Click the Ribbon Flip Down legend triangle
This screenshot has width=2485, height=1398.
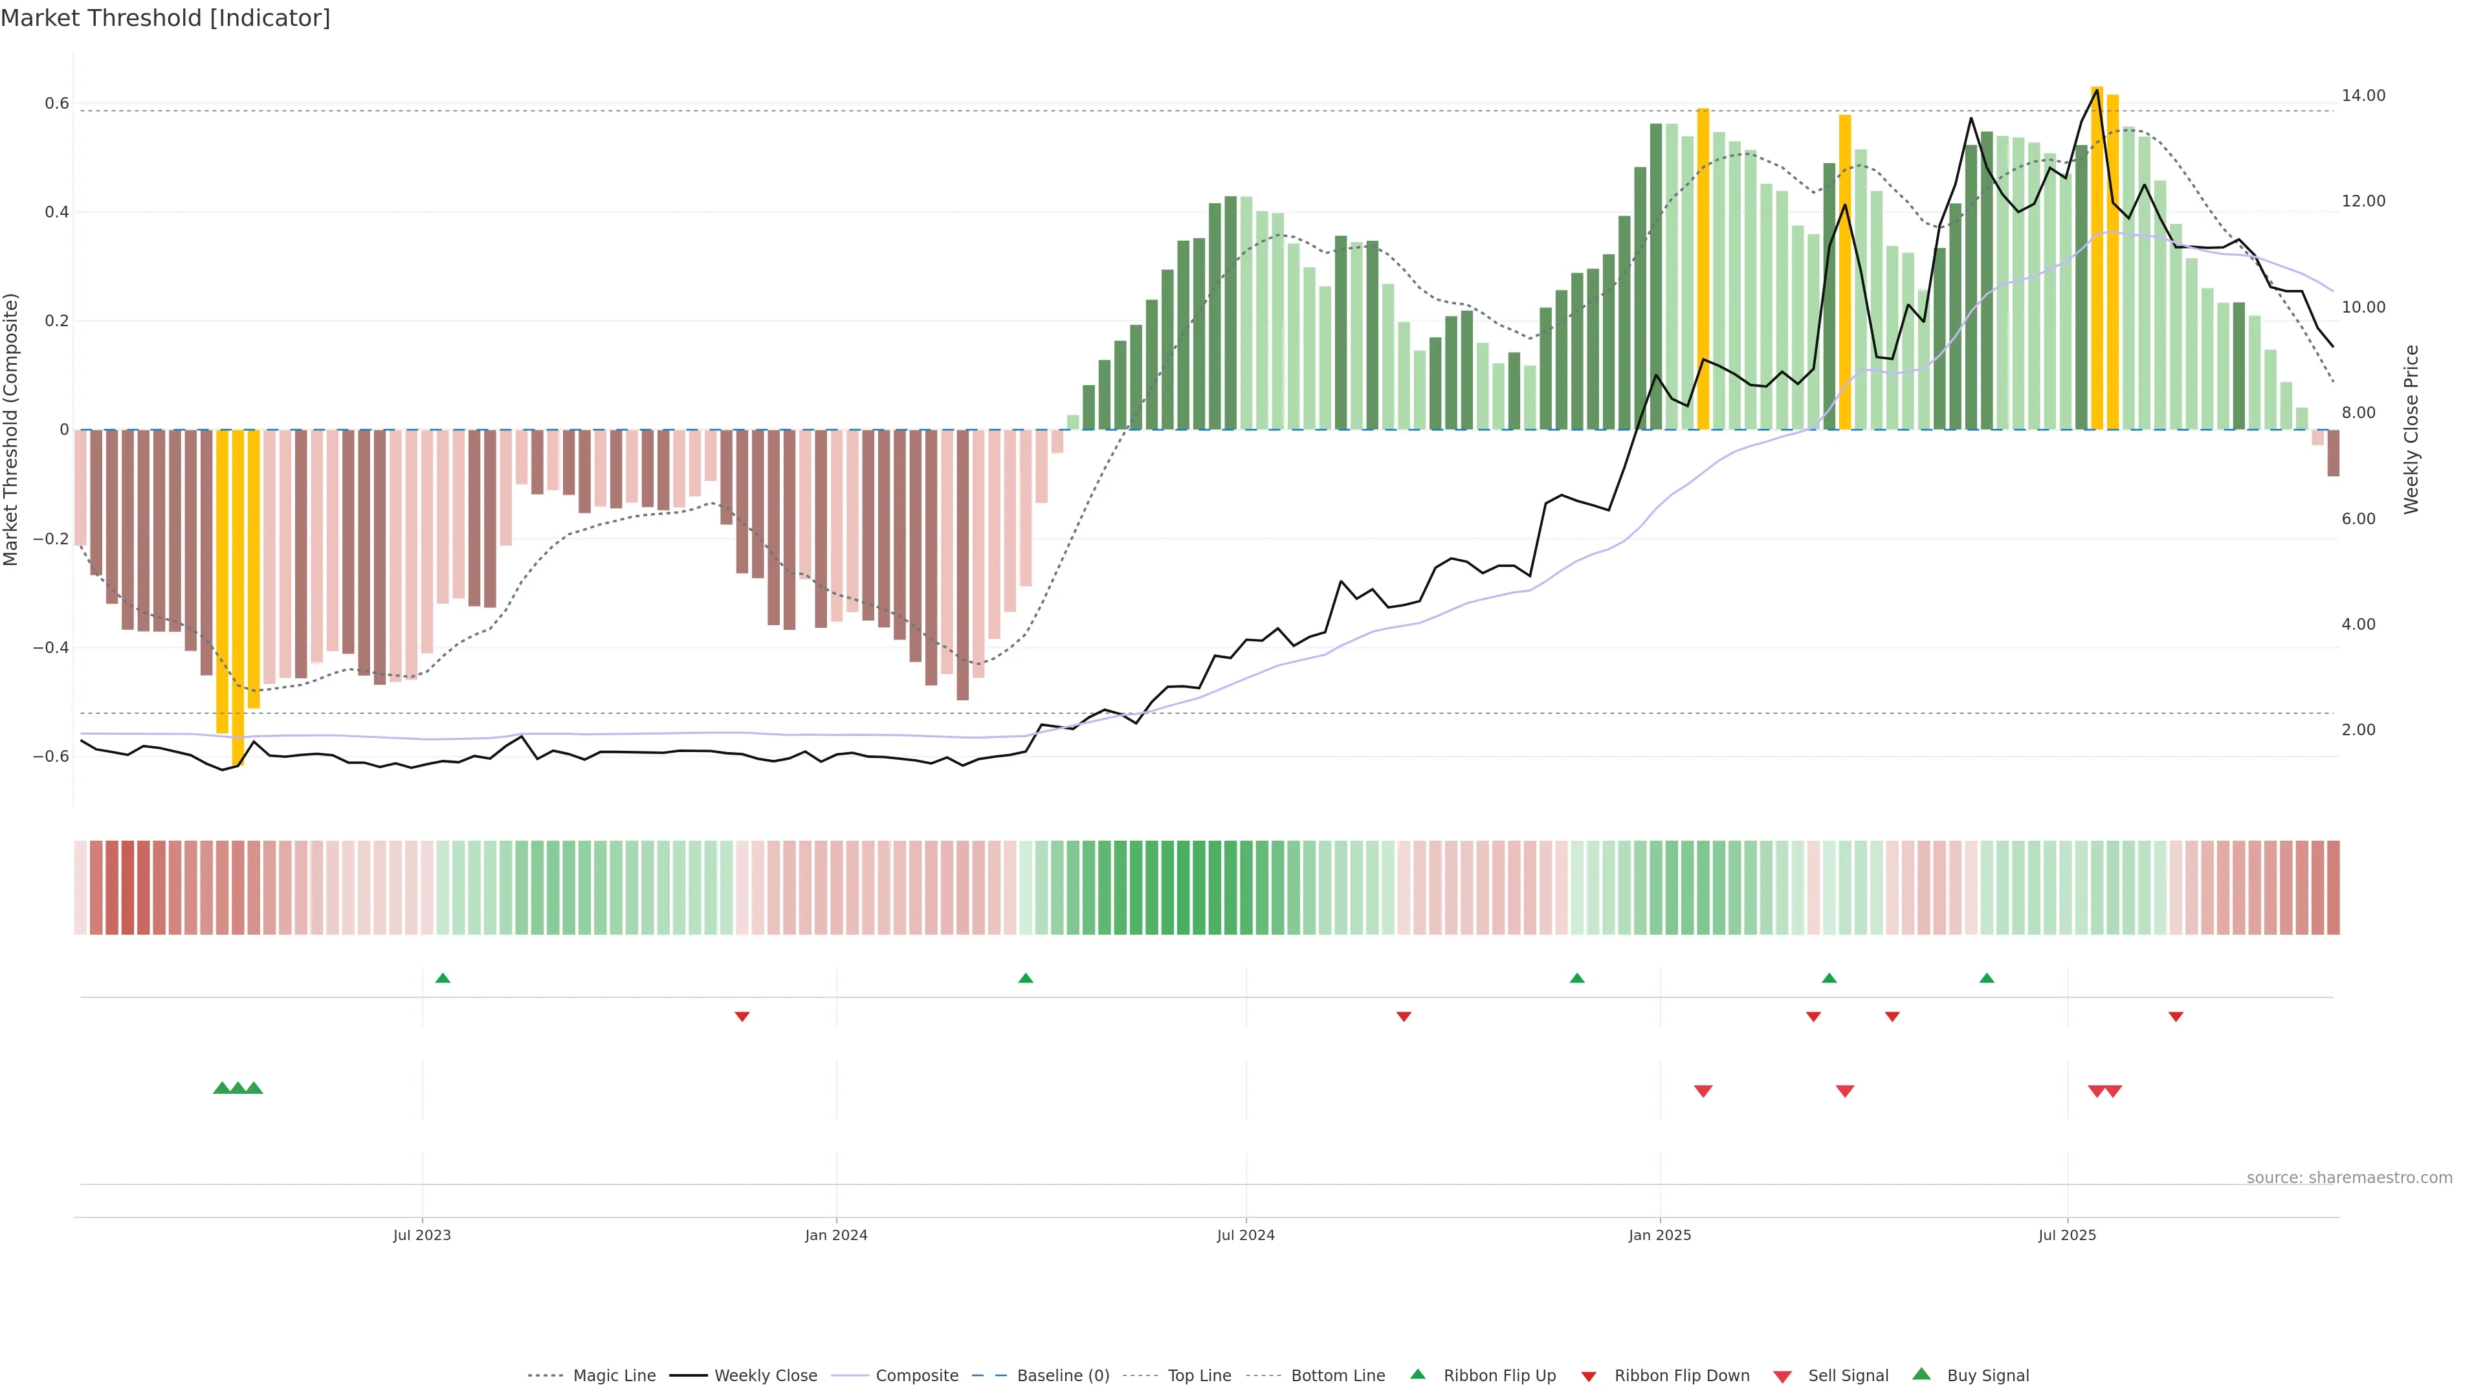[1589, 1376]
